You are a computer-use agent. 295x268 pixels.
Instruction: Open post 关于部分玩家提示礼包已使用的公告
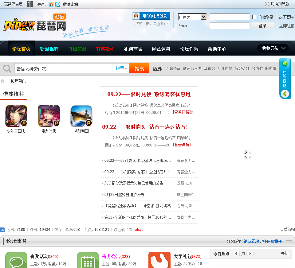click(x=134, y=183)
